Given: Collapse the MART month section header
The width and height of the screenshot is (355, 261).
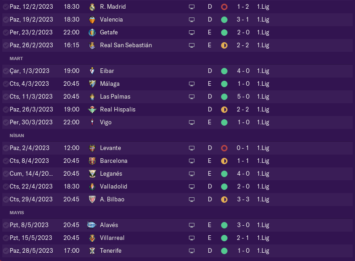Looking at the screenshot, I should click(x=16, y=59).
